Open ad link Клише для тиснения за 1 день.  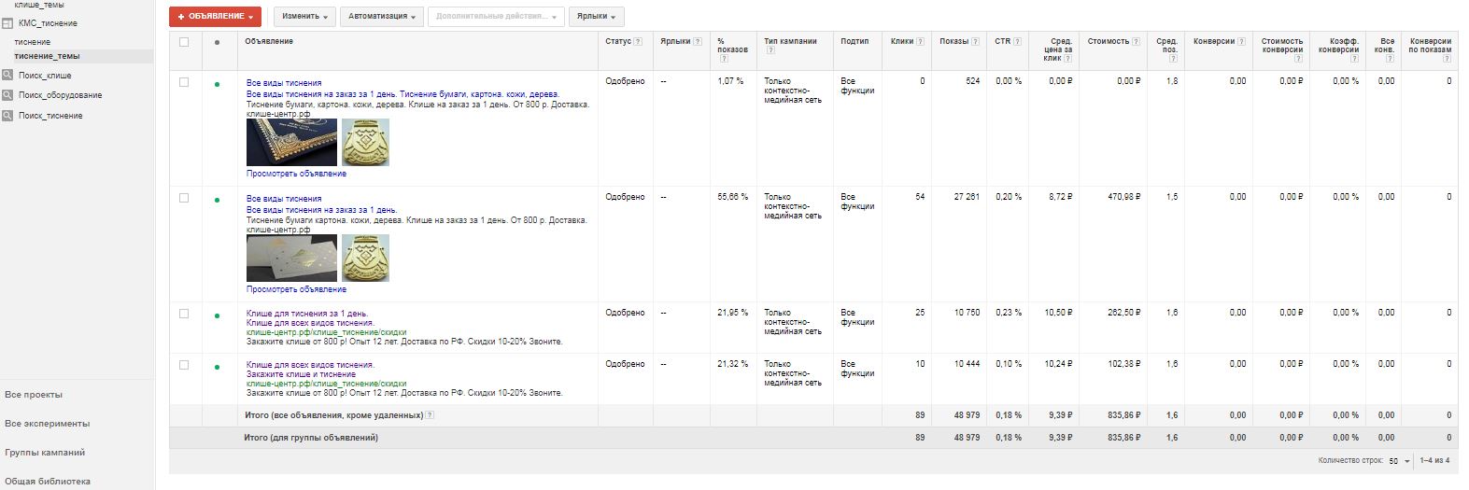coord(307,314)
